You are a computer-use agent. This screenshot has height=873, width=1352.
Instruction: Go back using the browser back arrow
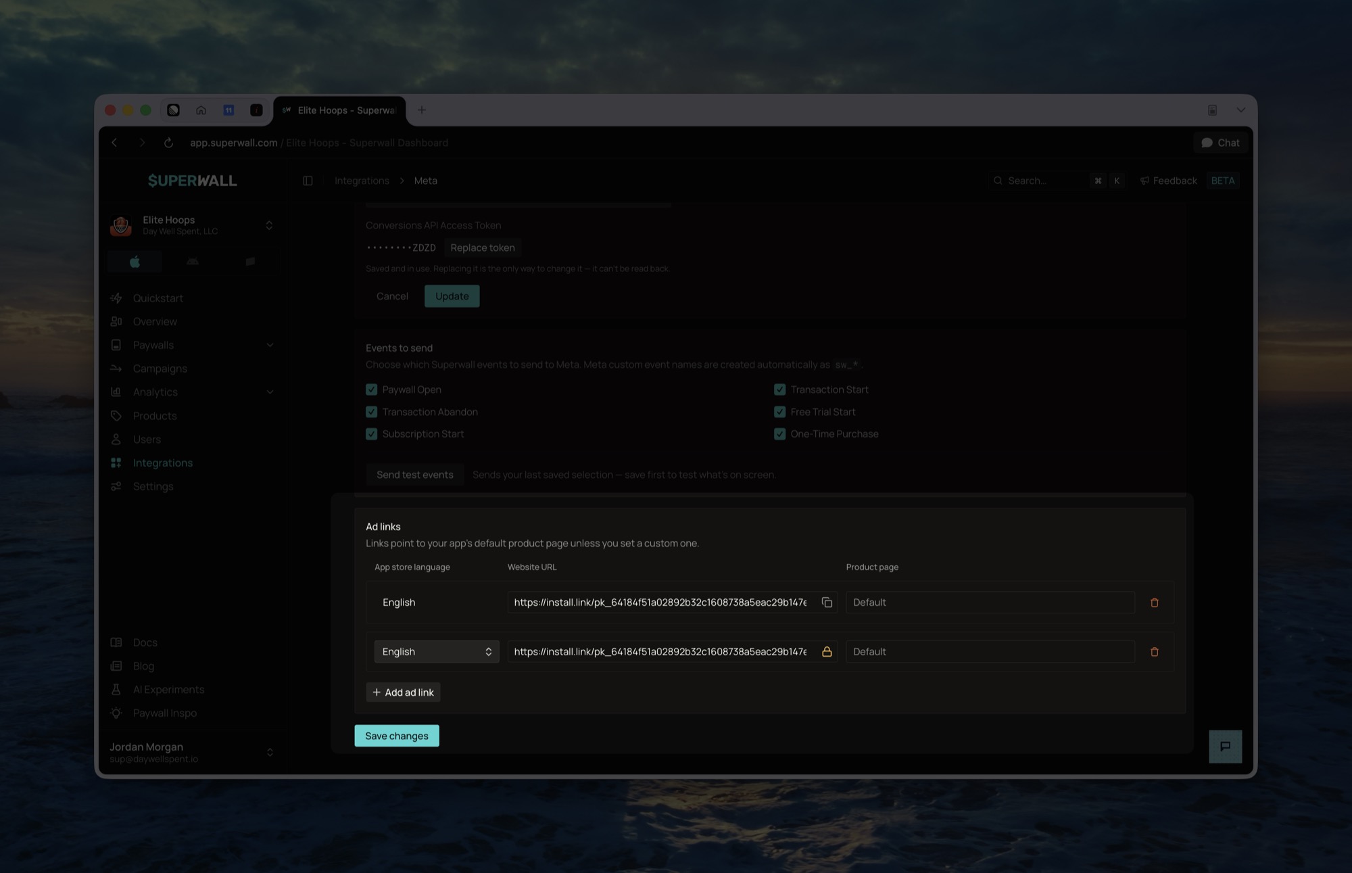[114, 143]
